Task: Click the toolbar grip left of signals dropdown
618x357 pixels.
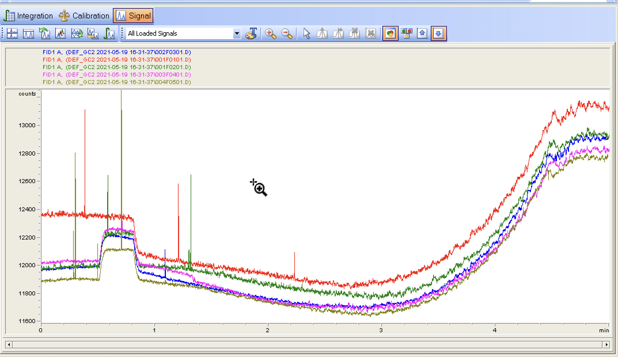Action: pos(122,33)
